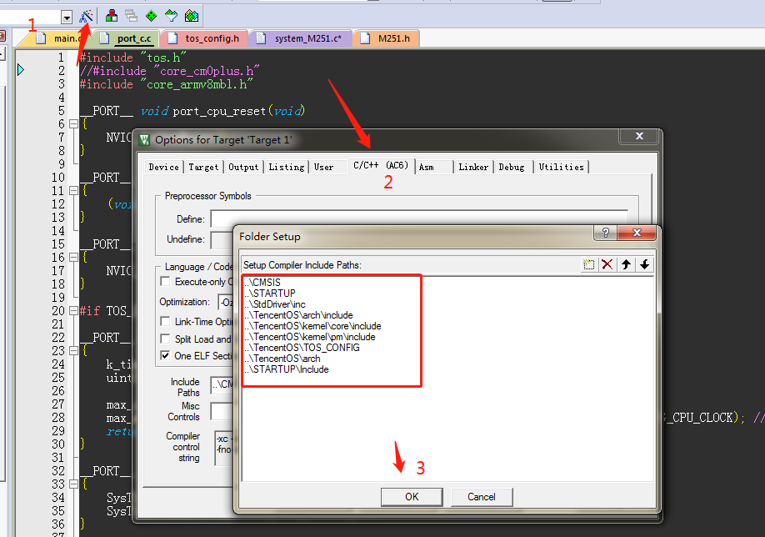Screen dimensions: 765x537
Task: Click the Misc Controls field
Action: click(222, 410)
